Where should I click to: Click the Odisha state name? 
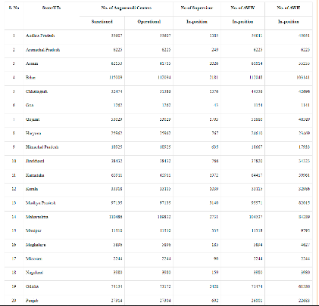coord(32,286)
